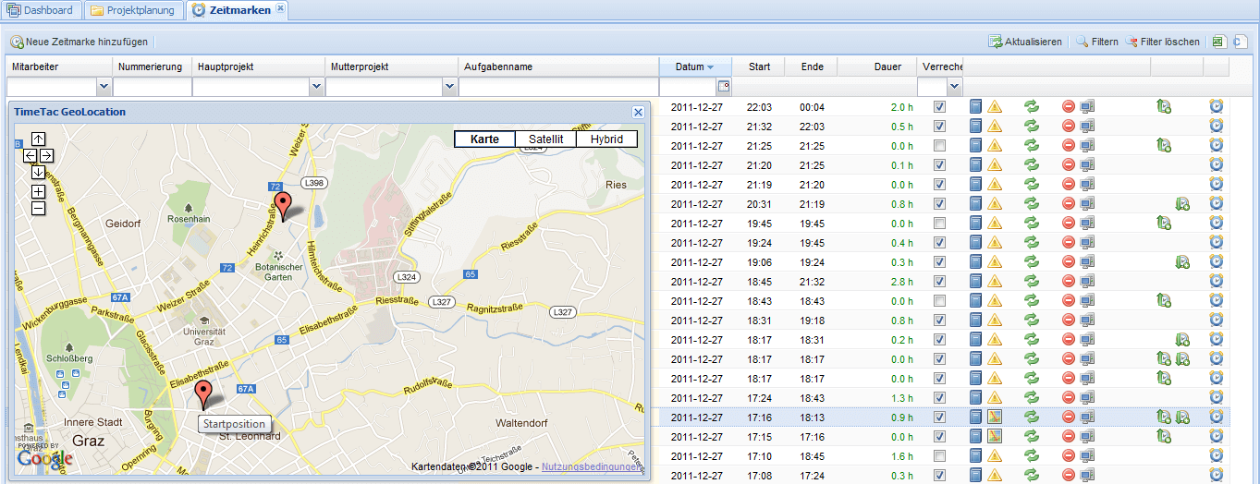Toggle Verrechenbar checkbox in 20:31 row
1260x484 pixels.
click(x=940, y=204)
